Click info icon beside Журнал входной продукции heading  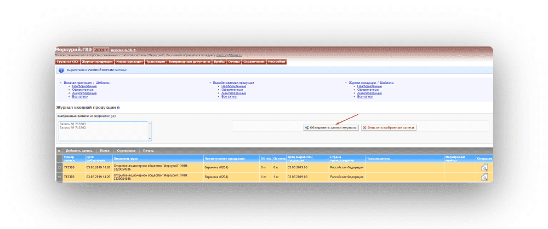(x=118, y=108)
